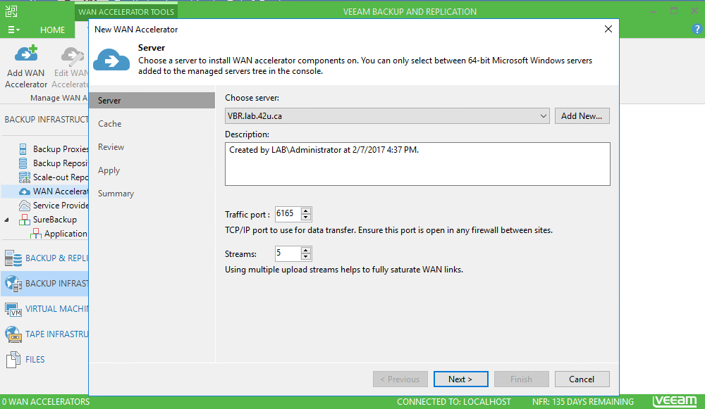The image size is (705, 409).
Task: Open the Virtual Machines view icon
Action: [13, 309]
